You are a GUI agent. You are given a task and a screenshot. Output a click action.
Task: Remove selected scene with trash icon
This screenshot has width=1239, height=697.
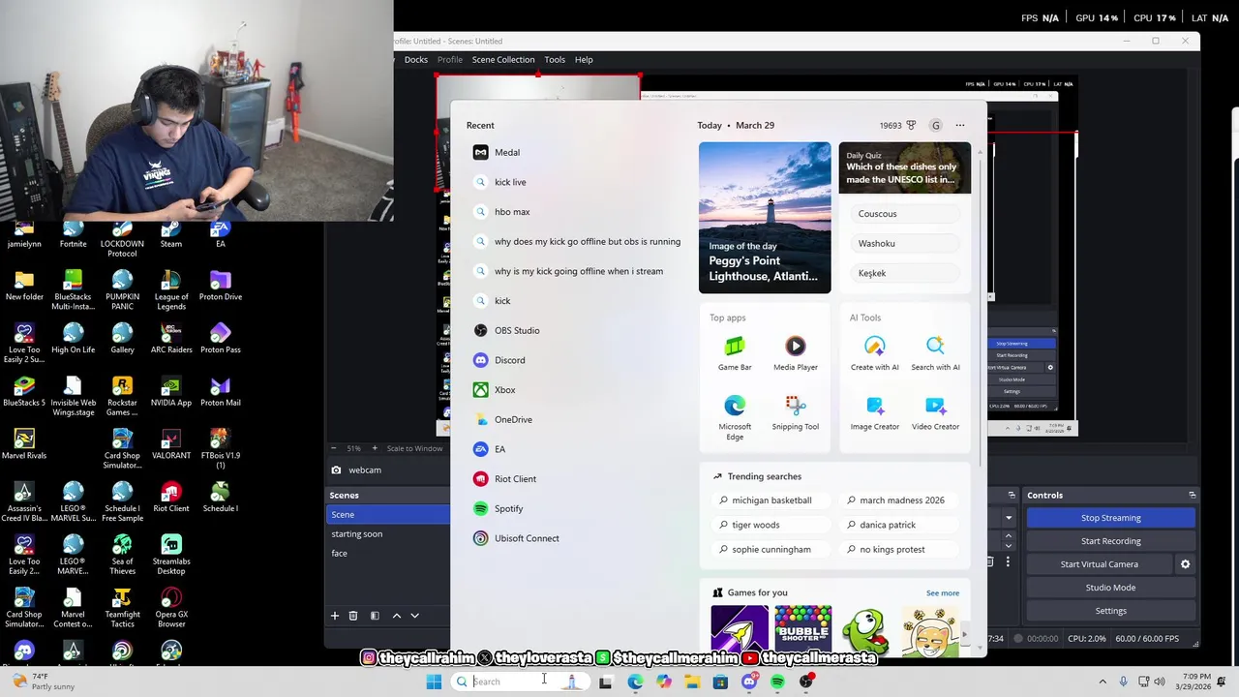pos(353,616)
